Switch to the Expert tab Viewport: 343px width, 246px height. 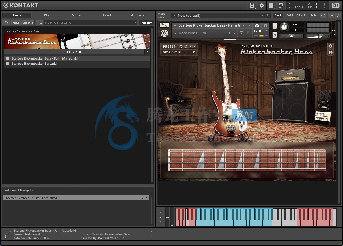[x=107, y=16]
